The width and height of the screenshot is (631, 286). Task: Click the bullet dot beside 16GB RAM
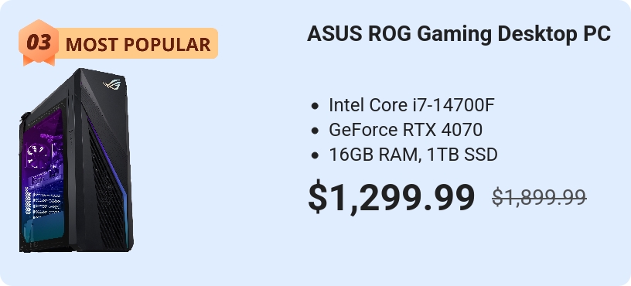tap(315, 155)
